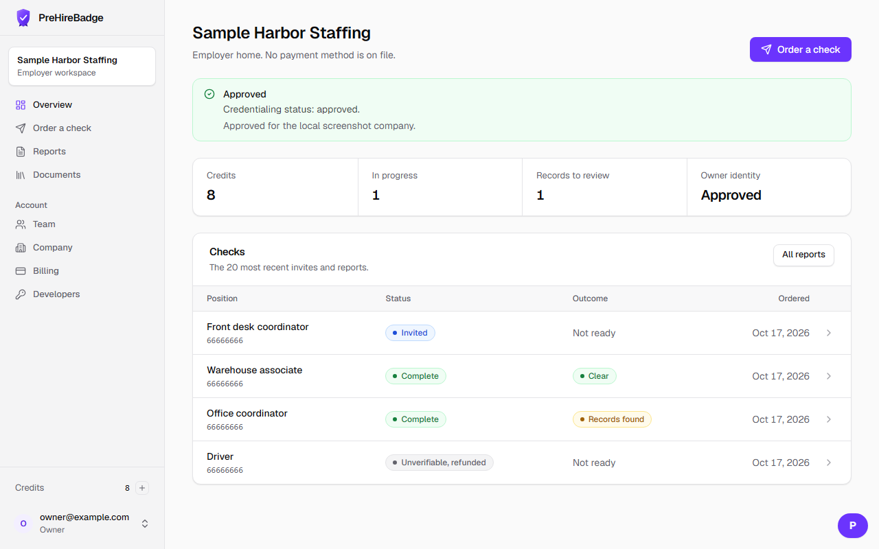The width and height of the screenshot is (879, 549).
Task: Open the Team page
Action: click(82, 224)
